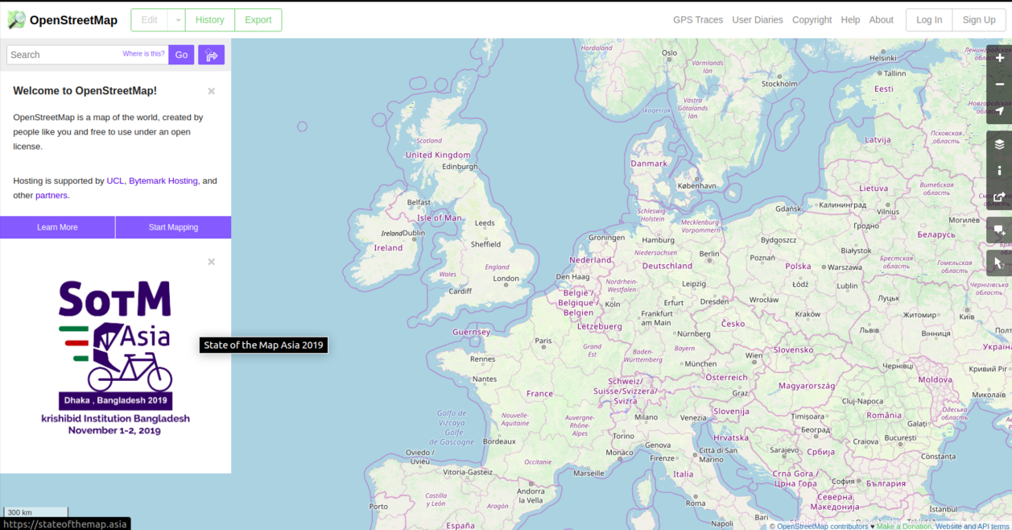Click the Hamburg label on map
This screenshot has width=1012, height=530.
[x=658, y=240]
